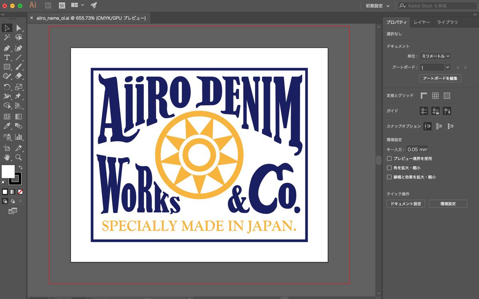Select the Paintbrush tool
This screenshot has height=299, width=479.
pos(18,67)
